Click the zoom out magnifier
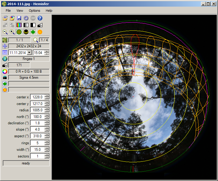 point(5,32)
